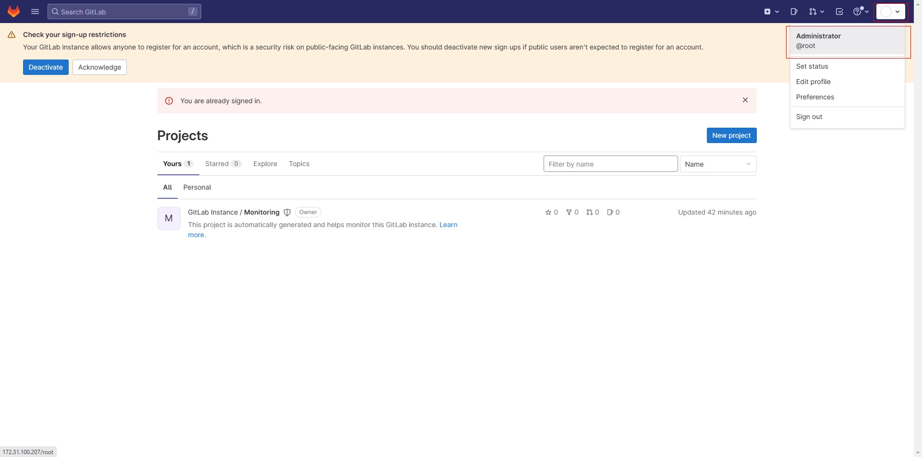
Task: Open the Explore tab
Action: (x=265, y=164)
